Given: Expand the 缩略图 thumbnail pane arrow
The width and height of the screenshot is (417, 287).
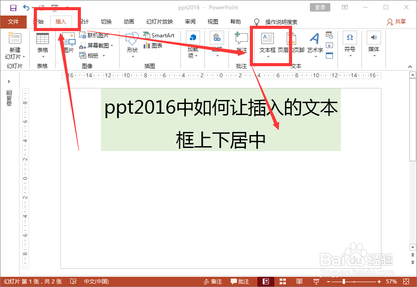Looking at the screenshot, I should point(9,82).
